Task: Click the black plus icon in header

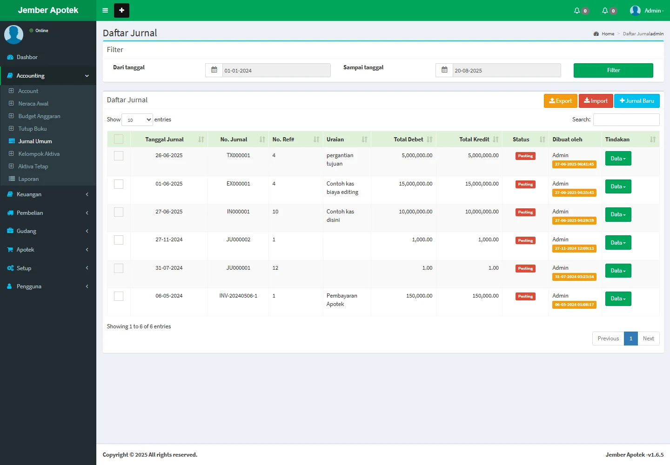Action: [x=121, y=10]
